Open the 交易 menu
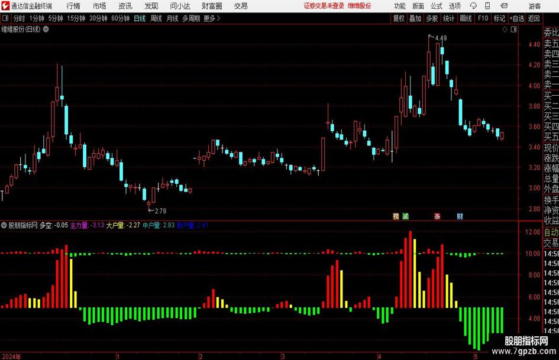This screenshot has height=360, width=559. pos(241,6)
